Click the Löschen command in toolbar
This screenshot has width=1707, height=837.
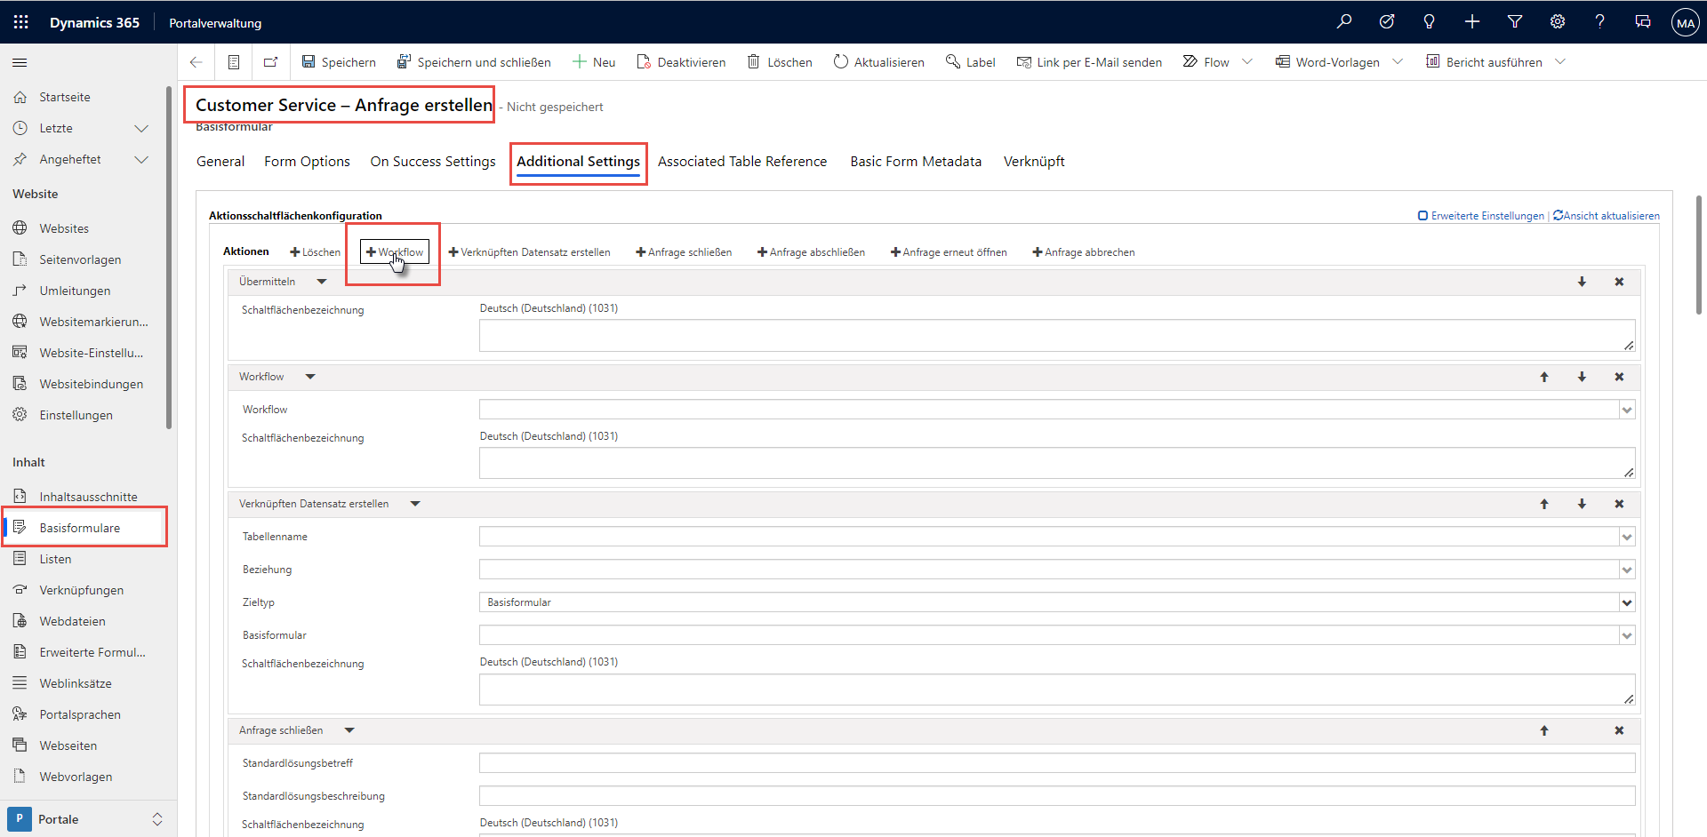tap(780, 62)
